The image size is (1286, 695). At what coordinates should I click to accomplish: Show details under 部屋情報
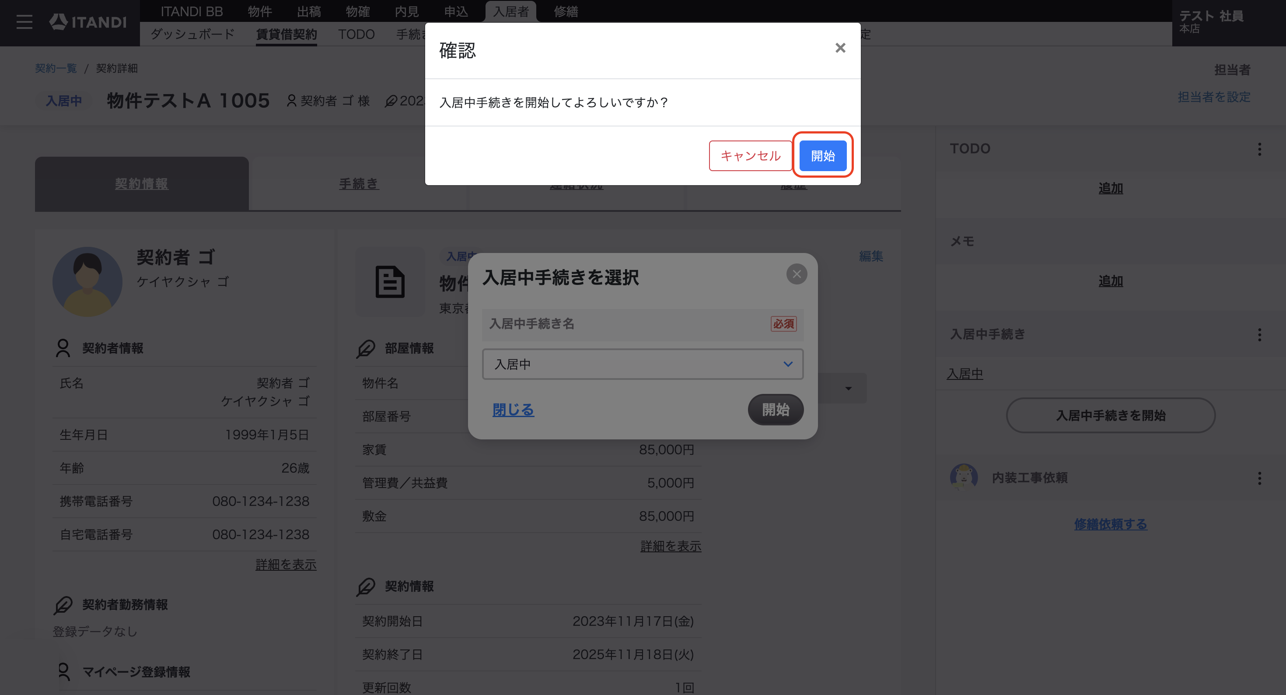(671, 546)
